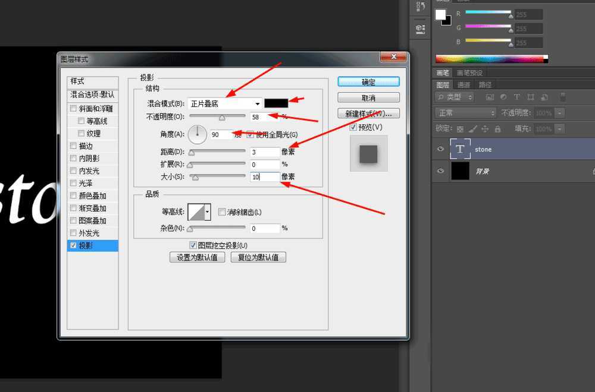Click the 大小 size input field
This screenshot has width=595, height=392.
(264, 176)
